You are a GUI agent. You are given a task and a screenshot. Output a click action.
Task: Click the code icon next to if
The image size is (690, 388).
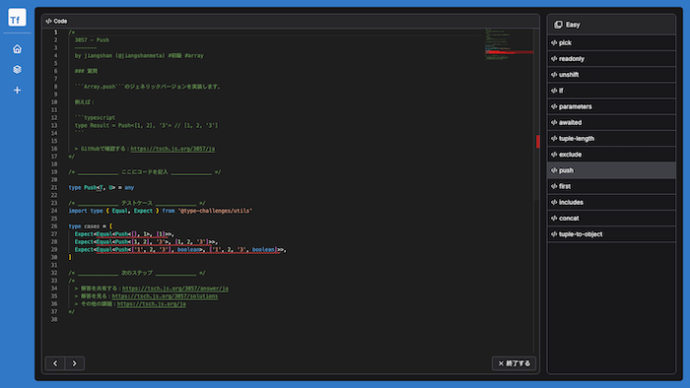pyautogui.click(x=554, y=91)
